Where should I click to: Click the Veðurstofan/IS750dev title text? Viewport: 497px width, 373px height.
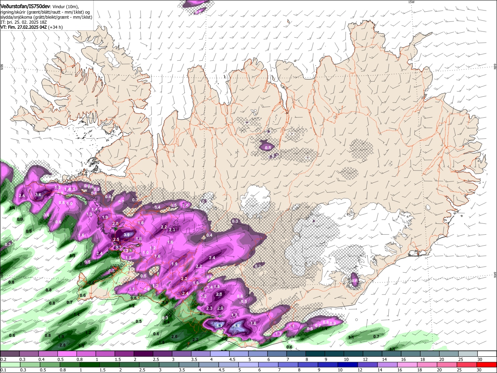pos(26,6)
